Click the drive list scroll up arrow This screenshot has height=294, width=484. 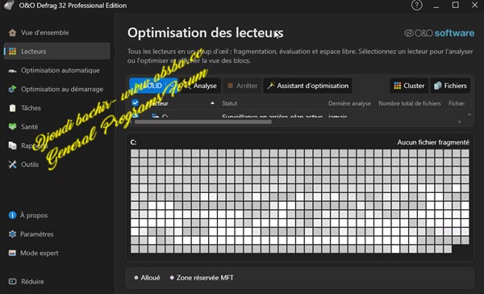pyautogui.click(x=469, y=115)
